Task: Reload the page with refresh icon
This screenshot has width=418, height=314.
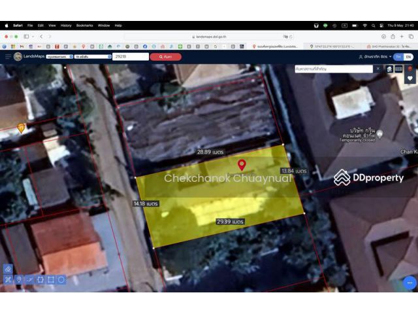Action: 291,37
